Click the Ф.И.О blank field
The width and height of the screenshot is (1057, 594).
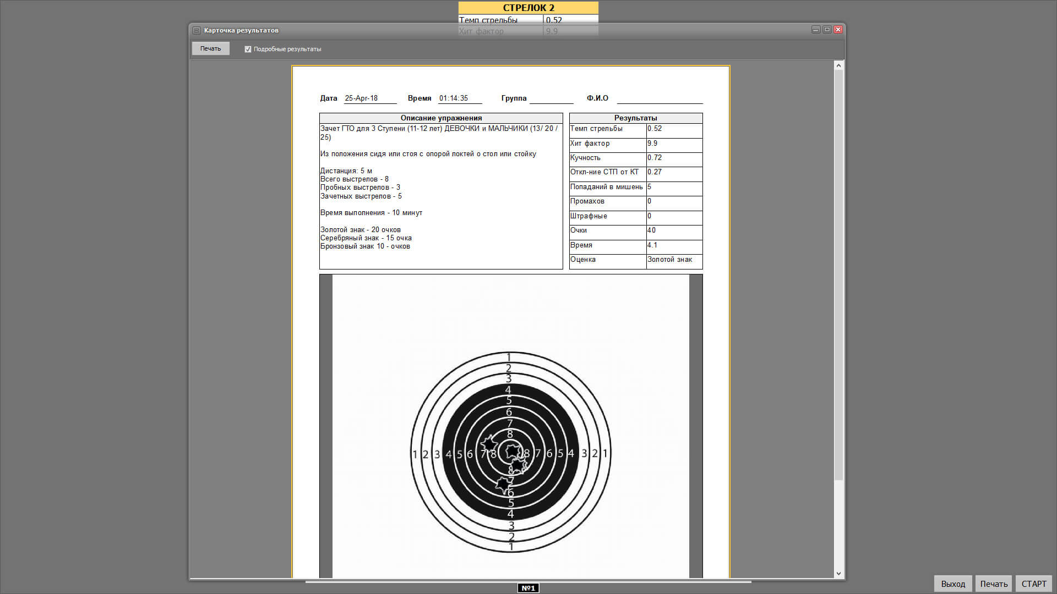[x=659, y=98]
